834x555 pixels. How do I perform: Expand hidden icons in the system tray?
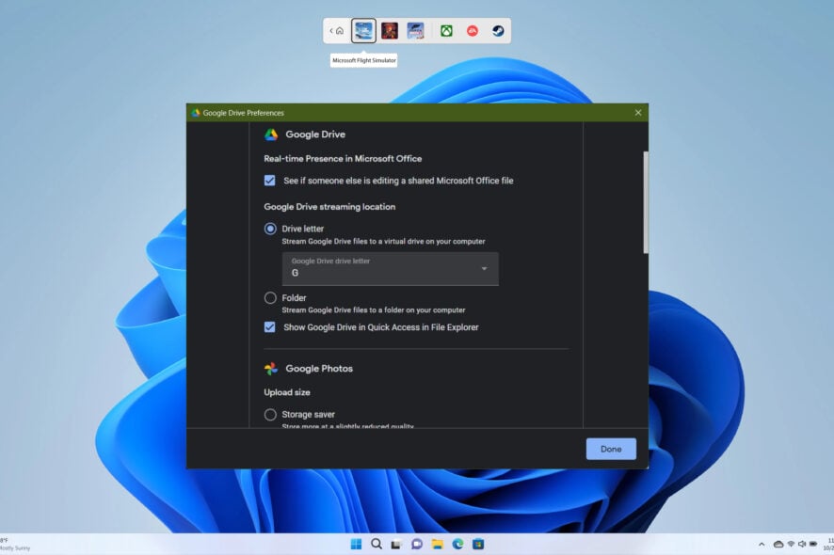(762, 544)
